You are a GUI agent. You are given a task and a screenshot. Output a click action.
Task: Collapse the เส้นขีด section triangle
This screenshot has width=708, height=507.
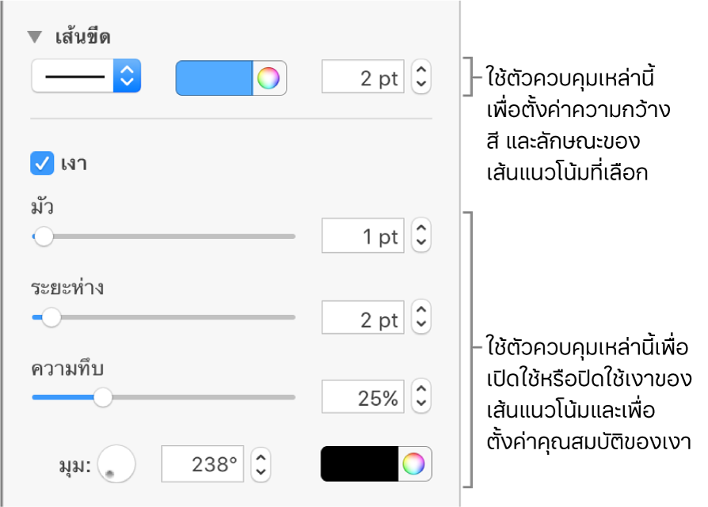point(34,37)
